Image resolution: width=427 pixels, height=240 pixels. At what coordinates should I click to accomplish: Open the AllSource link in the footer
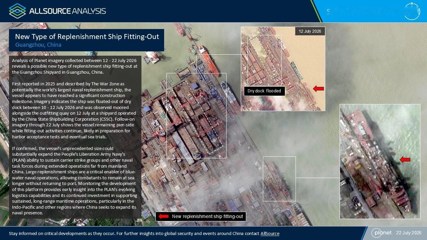pos(270,233)
